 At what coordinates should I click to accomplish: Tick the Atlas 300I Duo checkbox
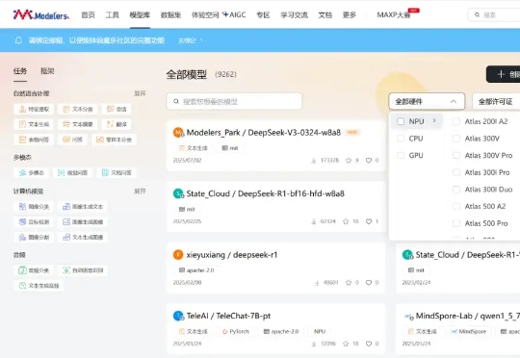coord(456,190)
